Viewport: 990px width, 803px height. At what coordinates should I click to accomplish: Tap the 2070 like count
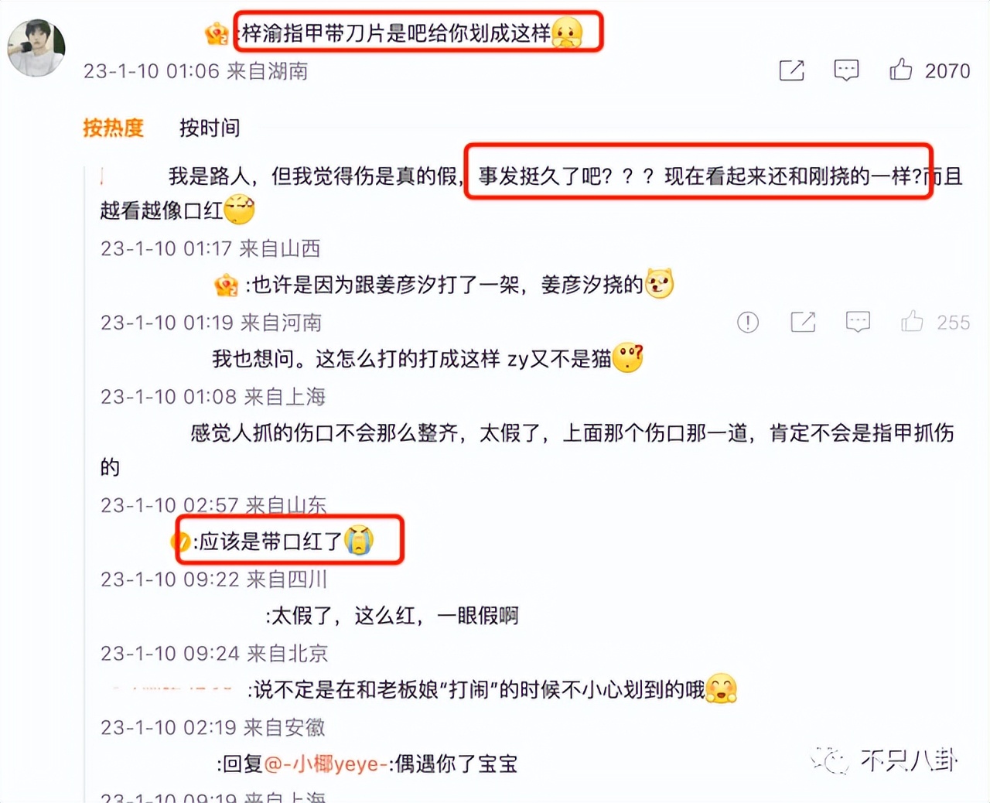point(947,71)
